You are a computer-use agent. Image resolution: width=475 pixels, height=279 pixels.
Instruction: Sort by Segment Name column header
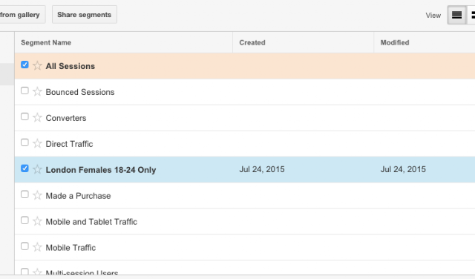click(x=46, y=43)
